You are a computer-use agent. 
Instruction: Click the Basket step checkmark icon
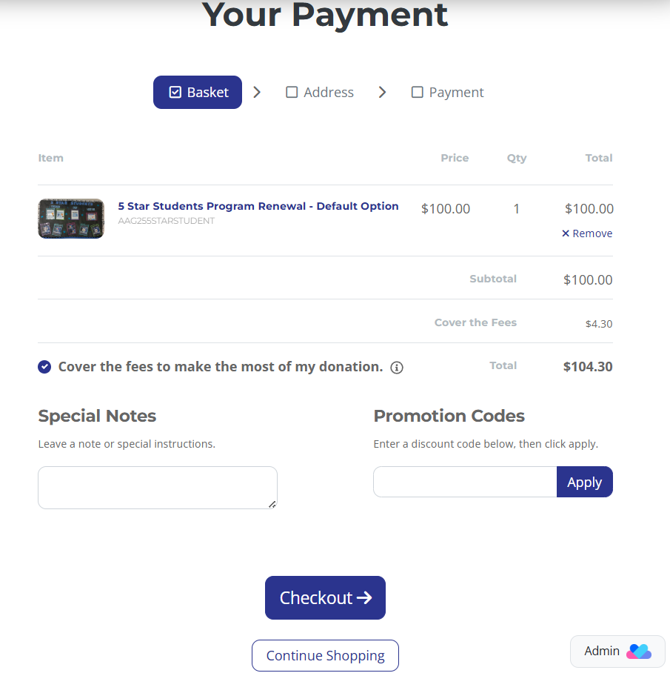click(175, 93)
